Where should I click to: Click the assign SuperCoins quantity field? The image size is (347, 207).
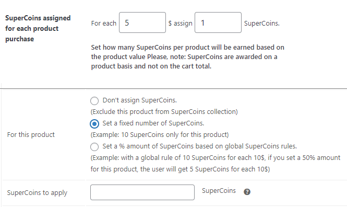pyautogui.click(x=218, y=22)
